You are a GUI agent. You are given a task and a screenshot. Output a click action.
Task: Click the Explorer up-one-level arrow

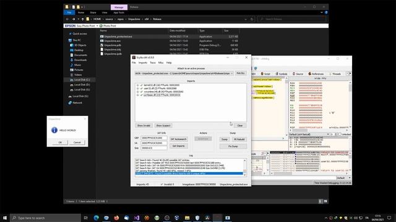coord(82,19)
